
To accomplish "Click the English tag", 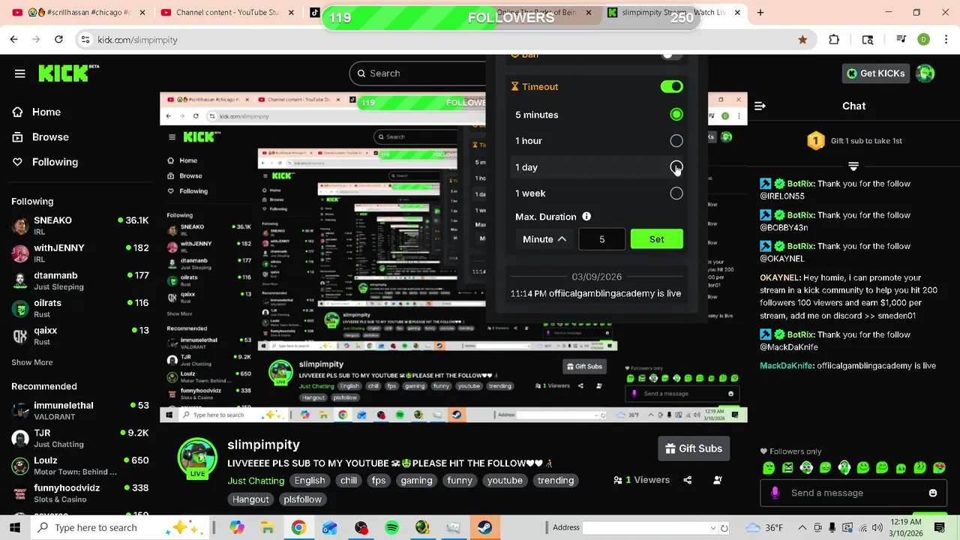I will coord(310,481).
